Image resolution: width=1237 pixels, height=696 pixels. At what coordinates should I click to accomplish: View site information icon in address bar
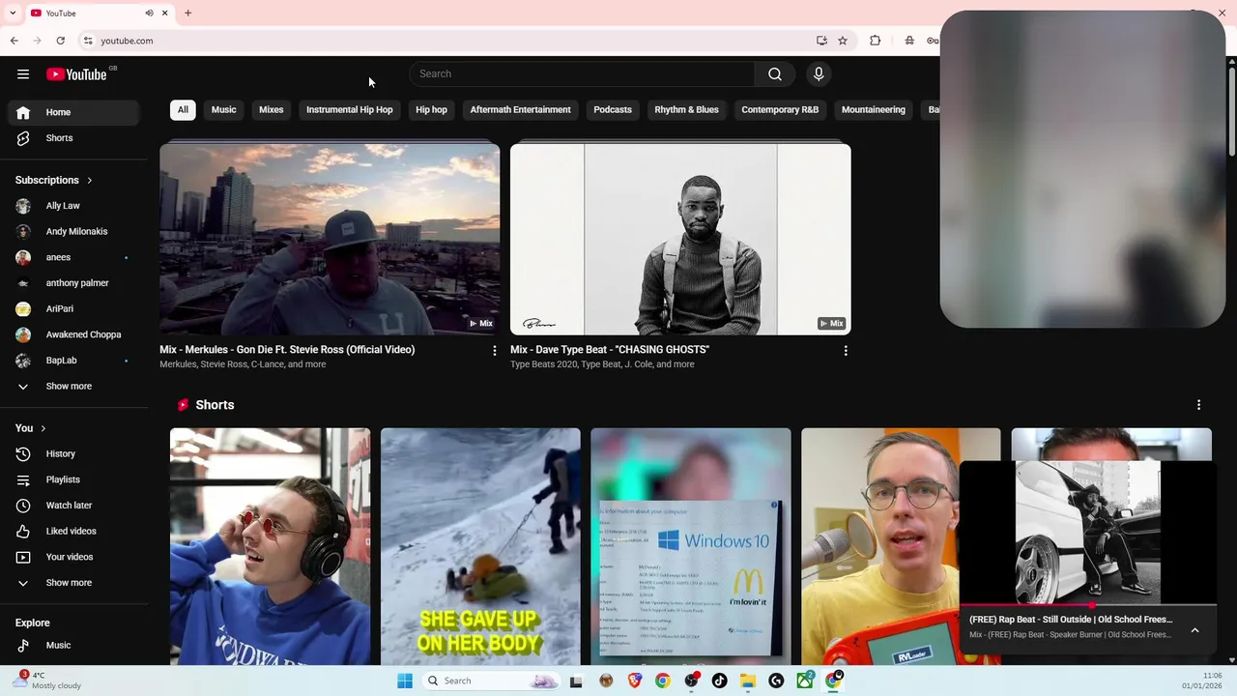tap(88, 41)
